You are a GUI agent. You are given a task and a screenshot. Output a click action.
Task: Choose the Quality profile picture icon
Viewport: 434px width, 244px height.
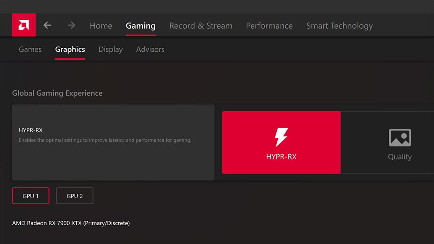[400, 138]
